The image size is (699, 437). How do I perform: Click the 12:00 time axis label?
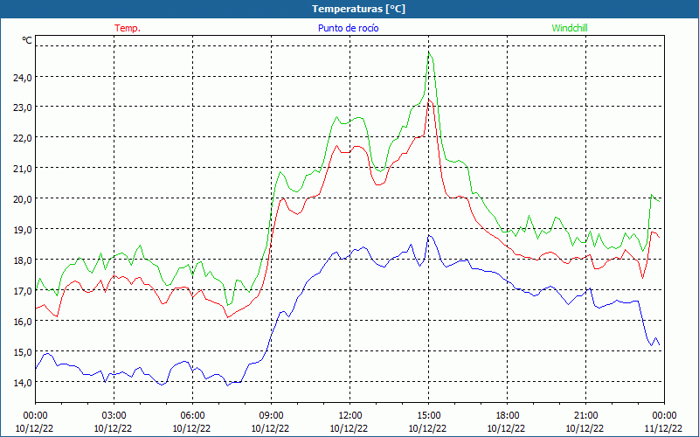[350, 416]
